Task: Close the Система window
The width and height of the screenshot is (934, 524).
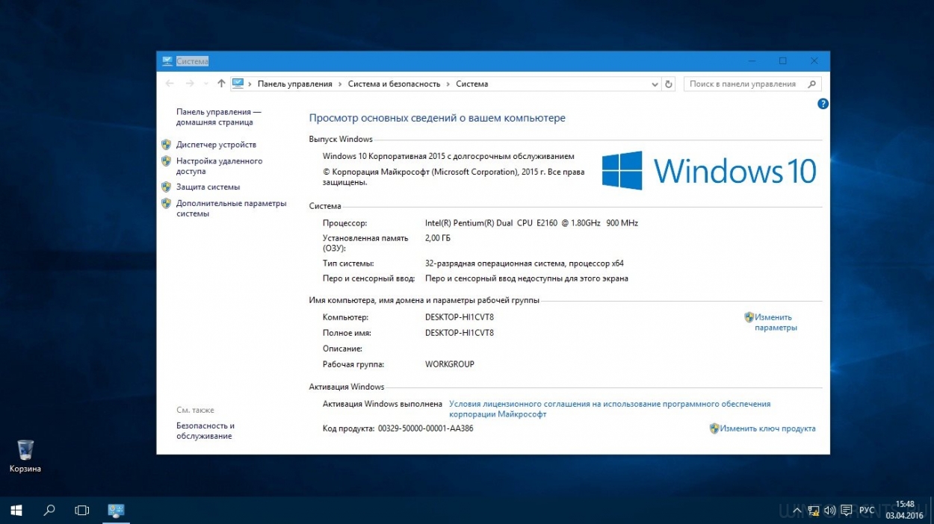Action: [x=814, y=61]
